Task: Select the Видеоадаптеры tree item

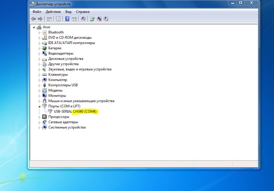Action: click(61, 53)
